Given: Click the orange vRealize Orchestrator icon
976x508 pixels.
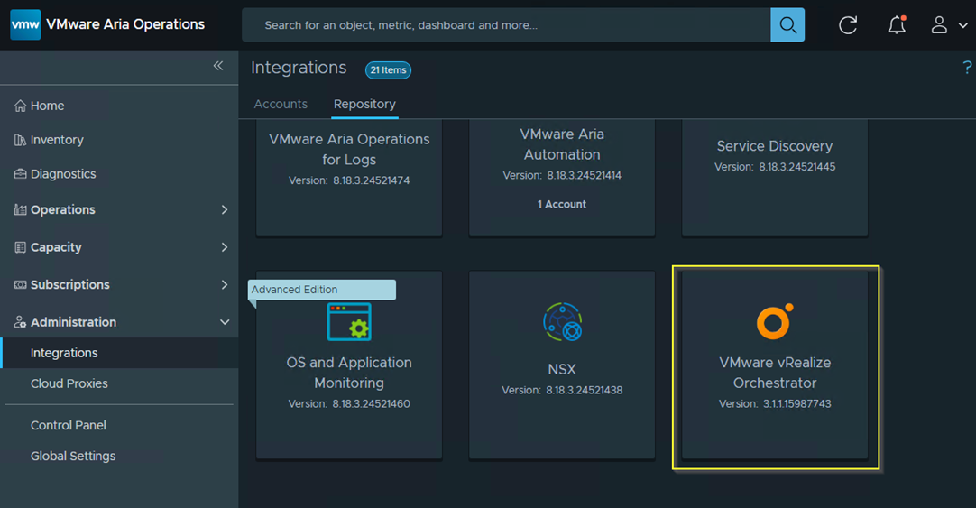Looking at the screenshot, I should (775, 321).
